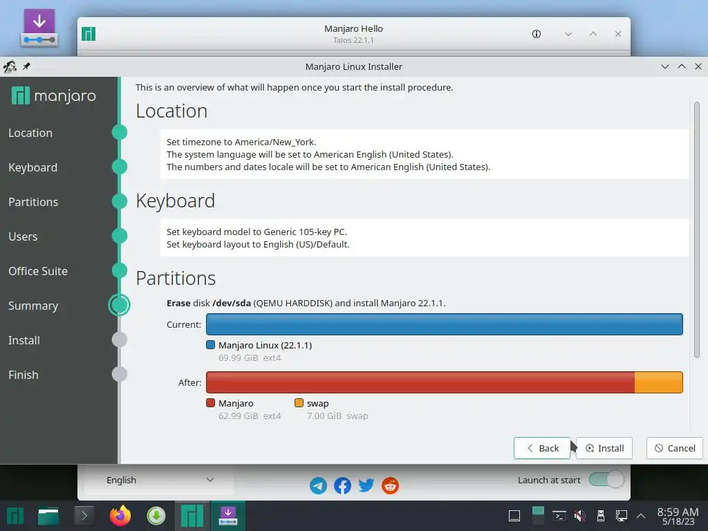Maximize the Manjaro Hello window
This screenshot has width=708, height=531.
(x=593, y=34)
